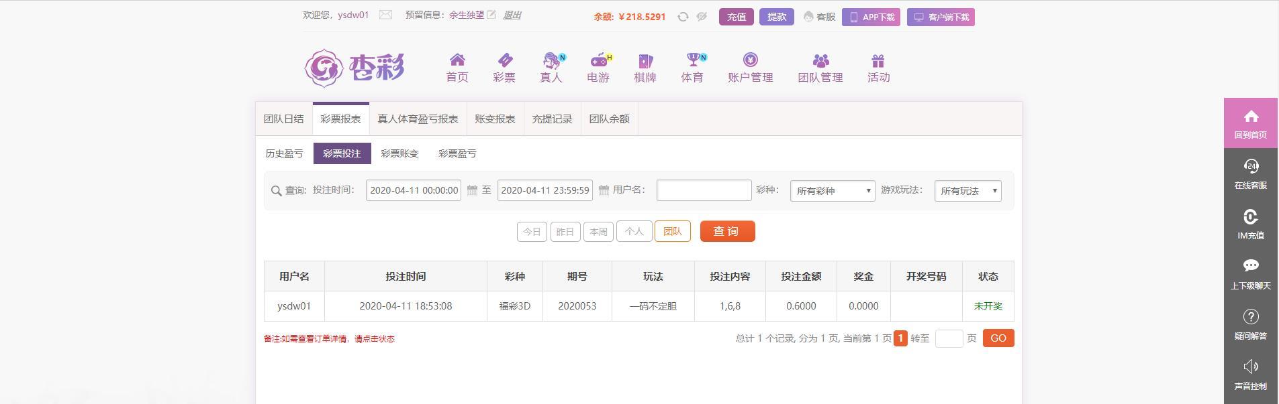The height and width of the screenshot is (404, 1279).
Task: Click the username cell ysdw01 in the table
Action: point(294,306)
